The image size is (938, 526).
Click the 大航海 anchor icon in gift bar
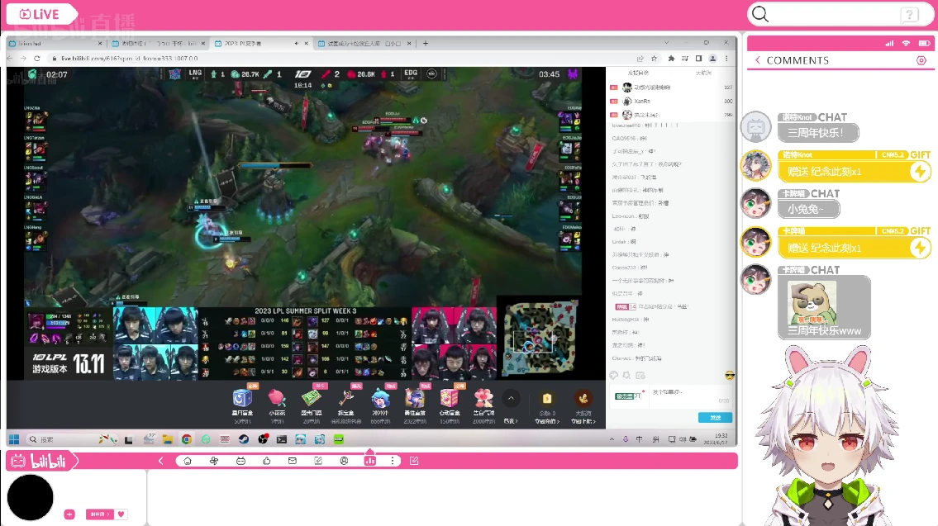point(583,399)
